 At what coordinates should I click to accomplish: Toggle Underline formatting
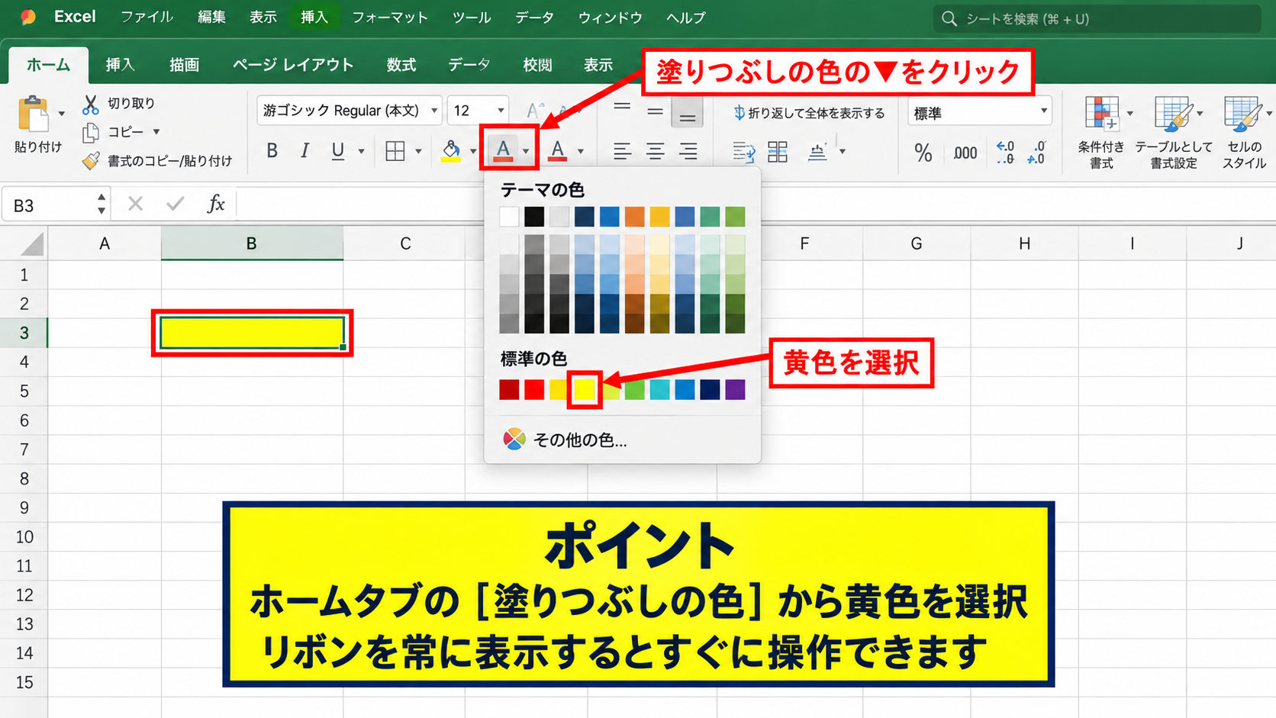pyautogui.click(x=337, y=151)
